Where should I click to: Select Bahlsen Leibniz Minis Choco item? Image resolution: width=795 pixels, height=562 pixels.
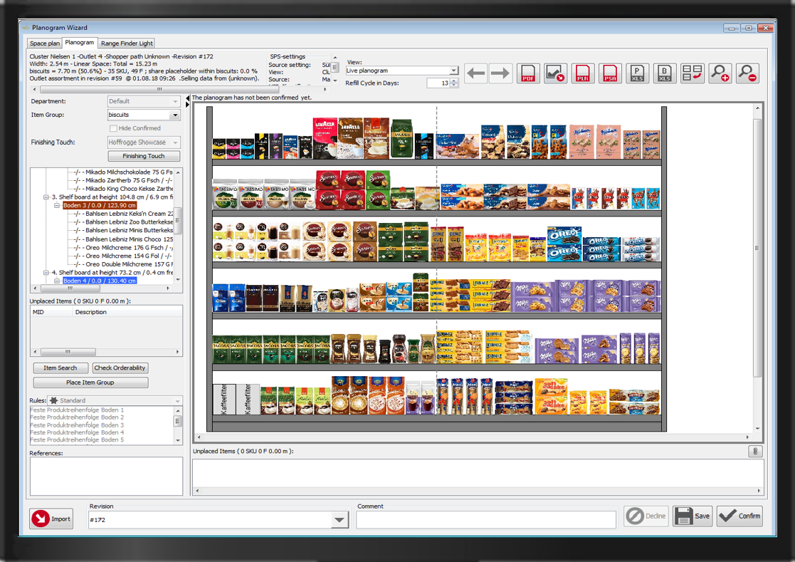(130, 239)
